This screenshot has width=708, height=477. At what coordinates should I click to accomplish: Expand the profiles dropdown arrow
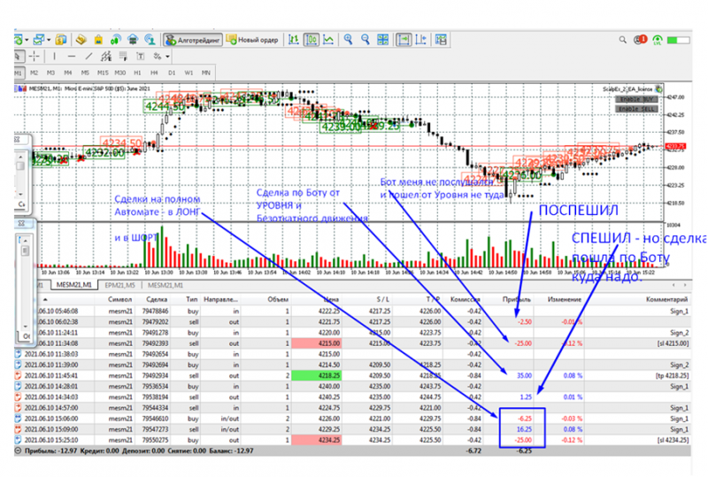(49, 40)
